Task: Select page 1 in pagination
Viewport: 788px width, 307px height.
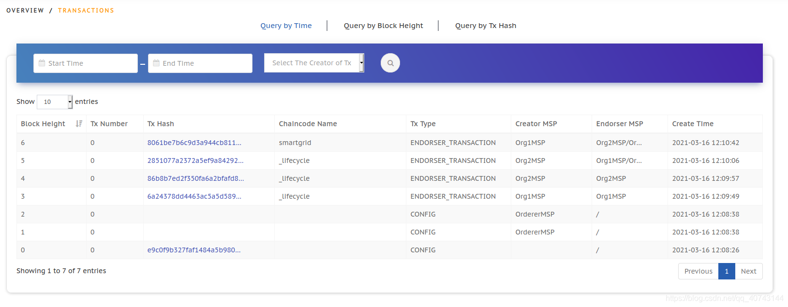Action: [727, 271]
